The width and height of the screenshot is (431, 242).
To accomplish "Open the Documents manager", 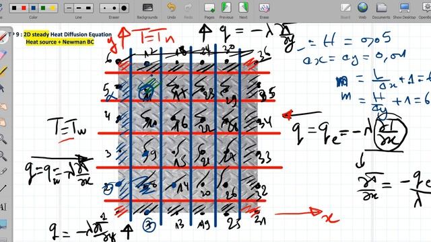I will [381, 11].
